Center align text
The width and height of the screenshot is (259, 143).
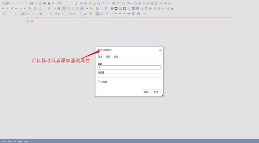68,8
